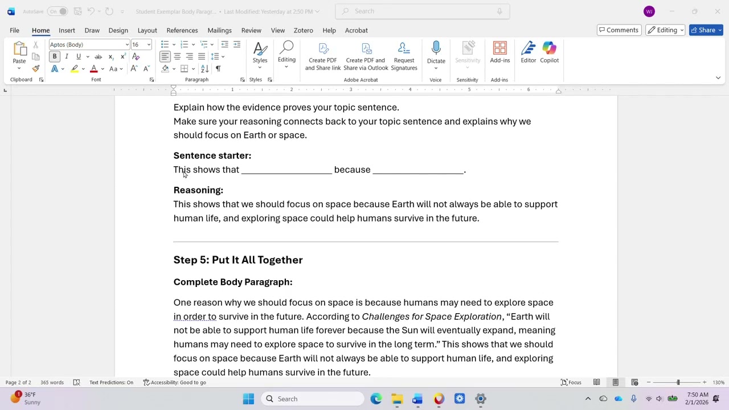Apply subscript formatting
729x410 pixels.
pyautogui.click(x=110, y=56)
